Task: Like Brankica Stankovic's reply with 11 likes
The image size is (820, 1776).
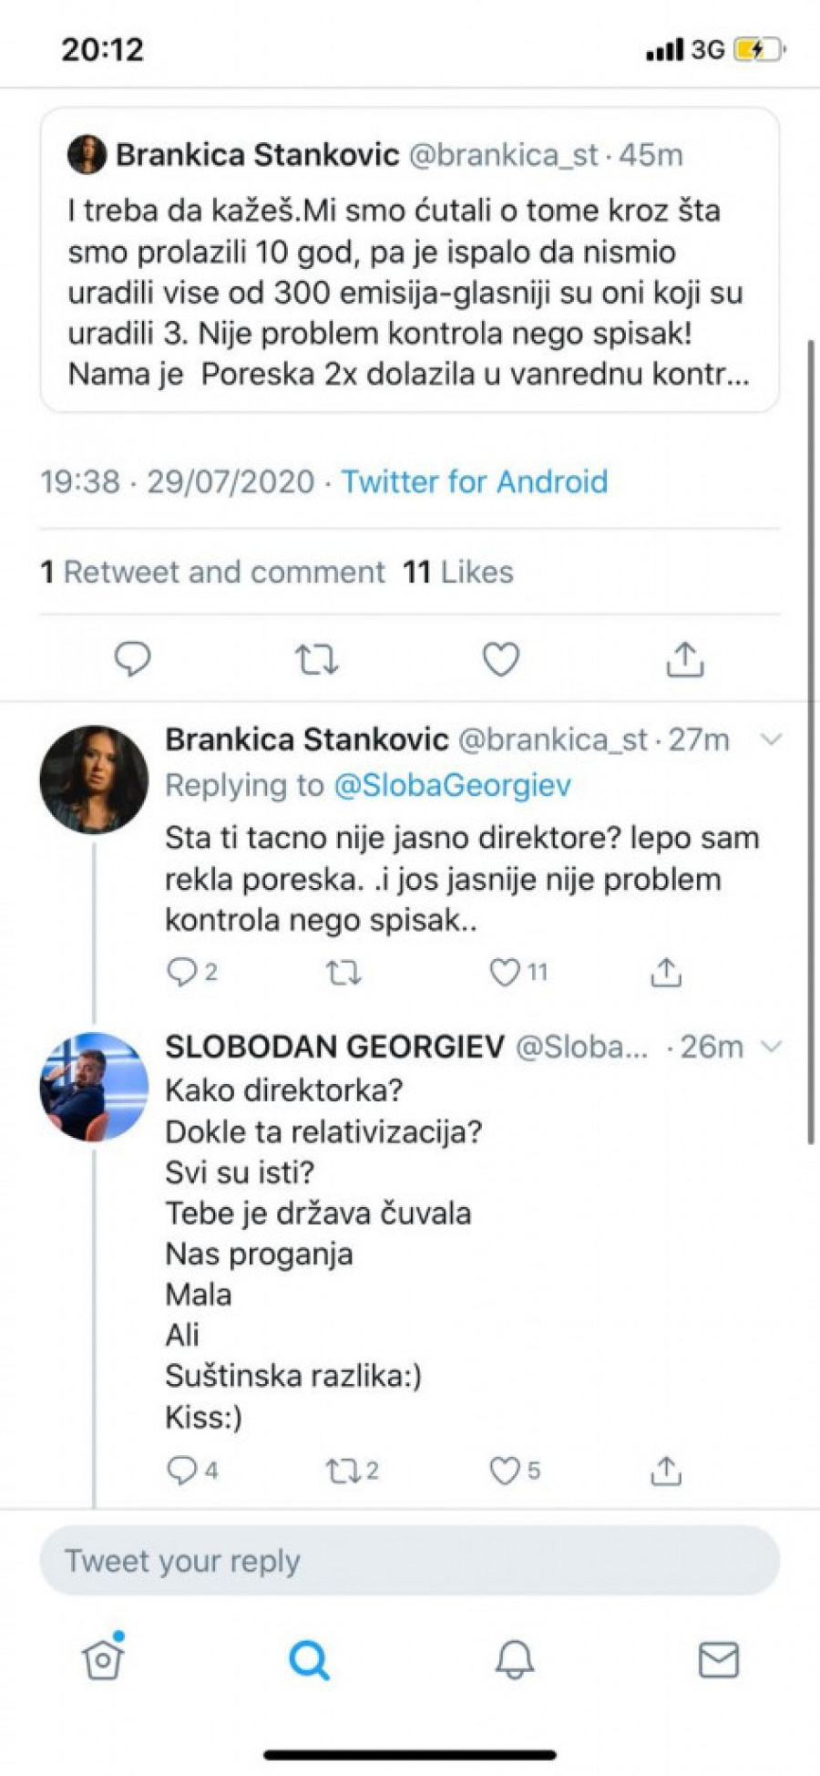Action: click(x=506, y=973)
